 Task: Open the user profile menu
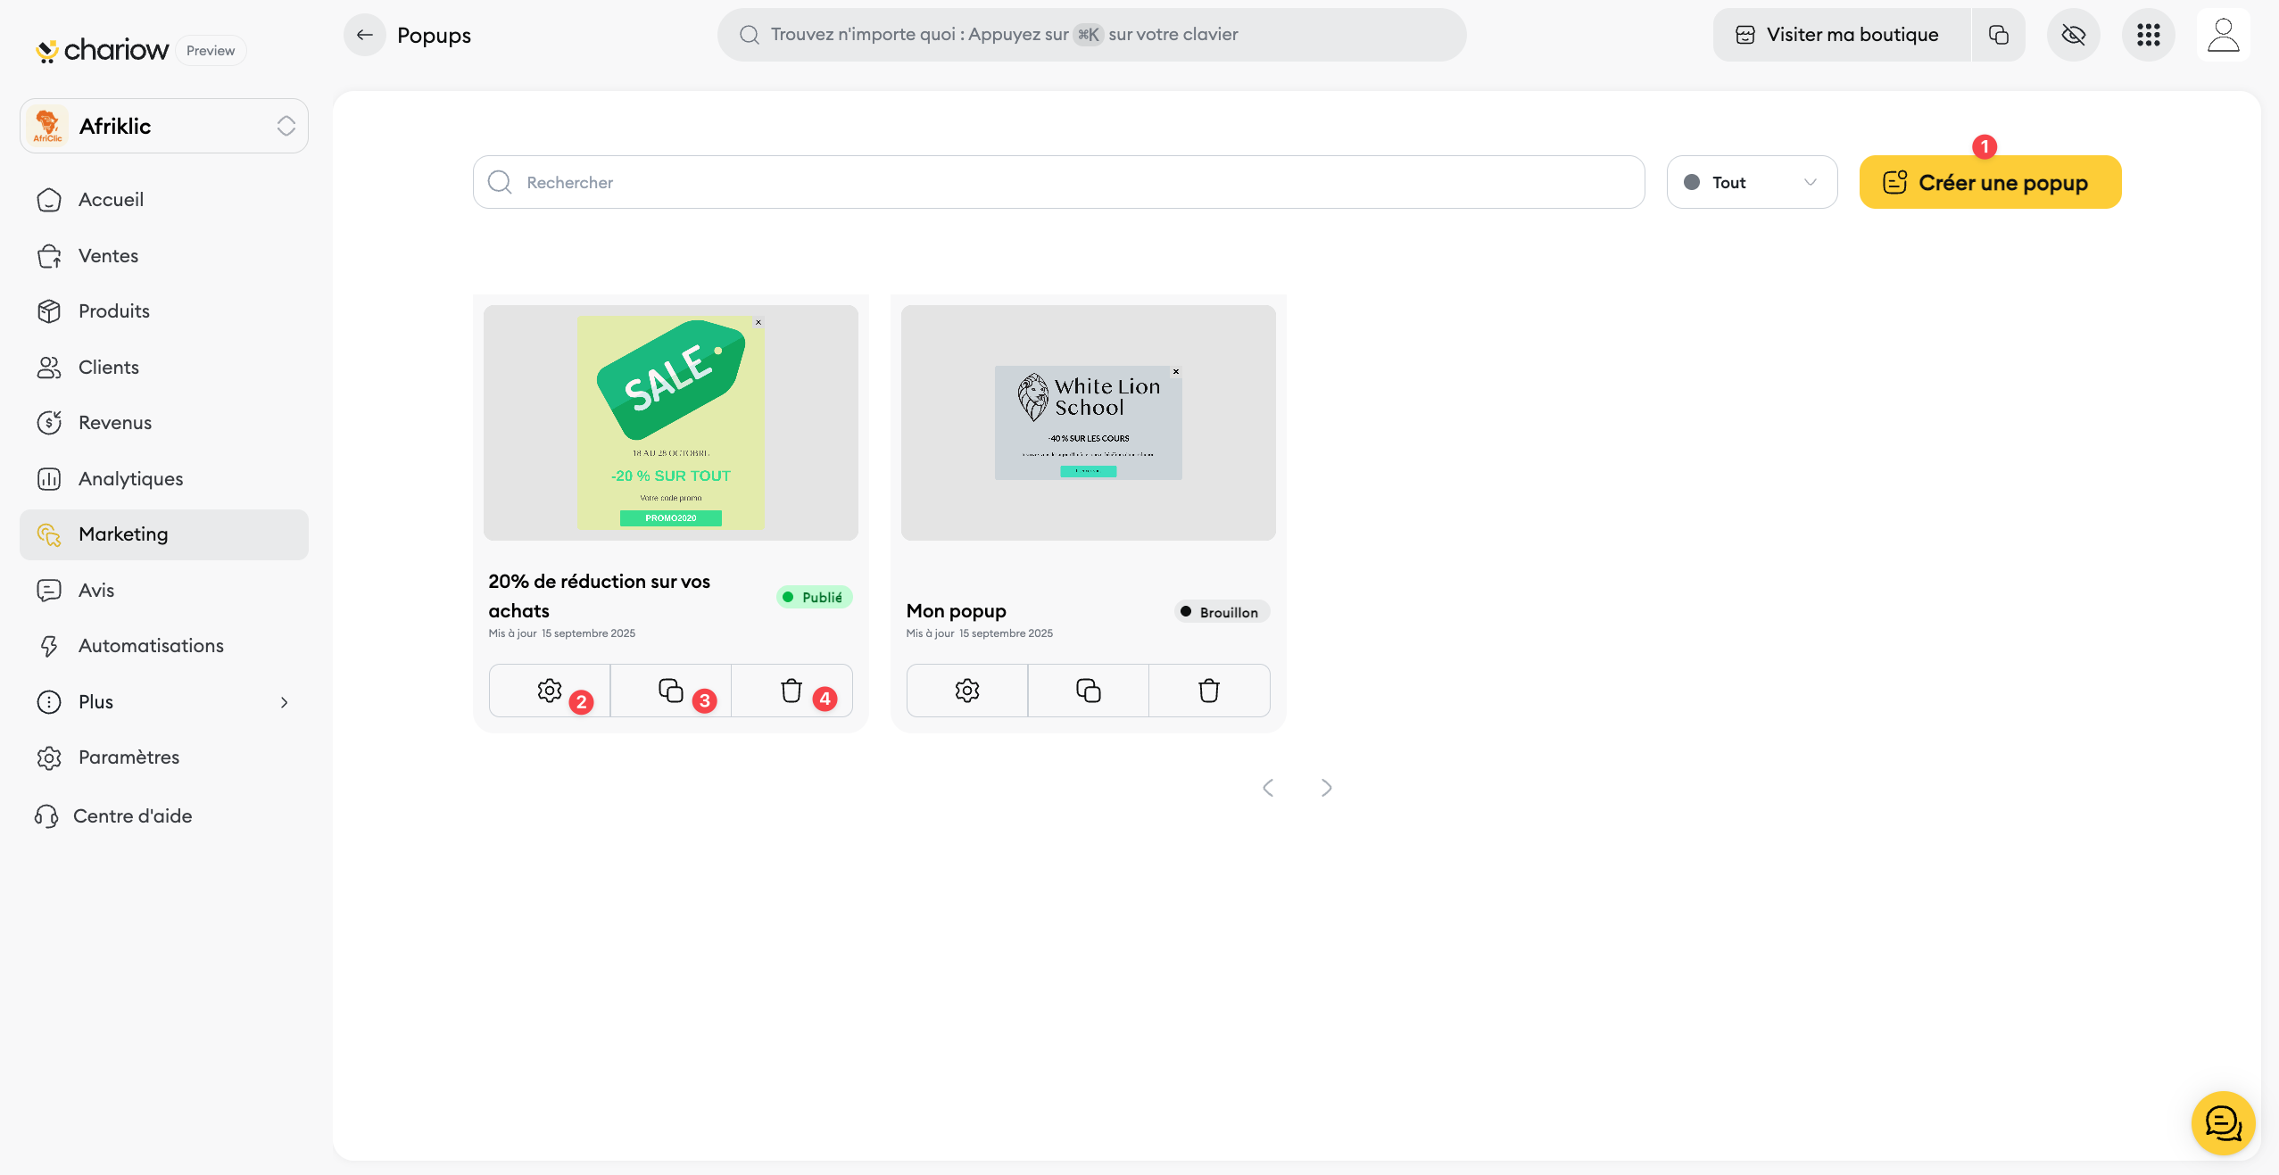click(2223, 35)
